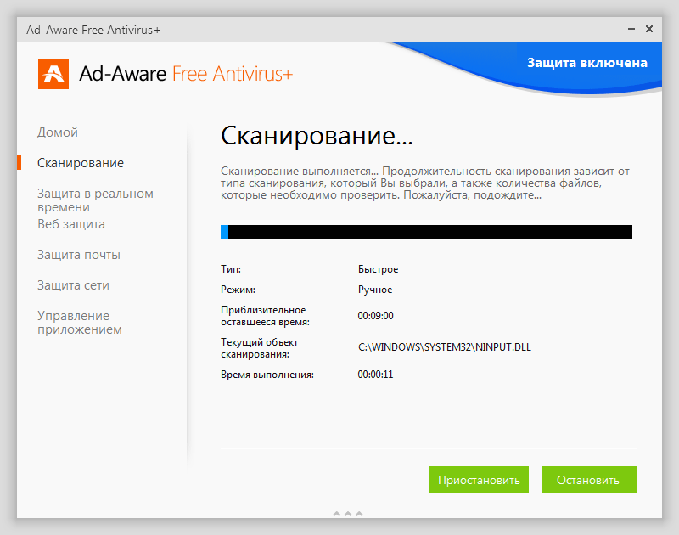
Task: Click the current file path NINPUT.DLL
Action: (444, 347)
